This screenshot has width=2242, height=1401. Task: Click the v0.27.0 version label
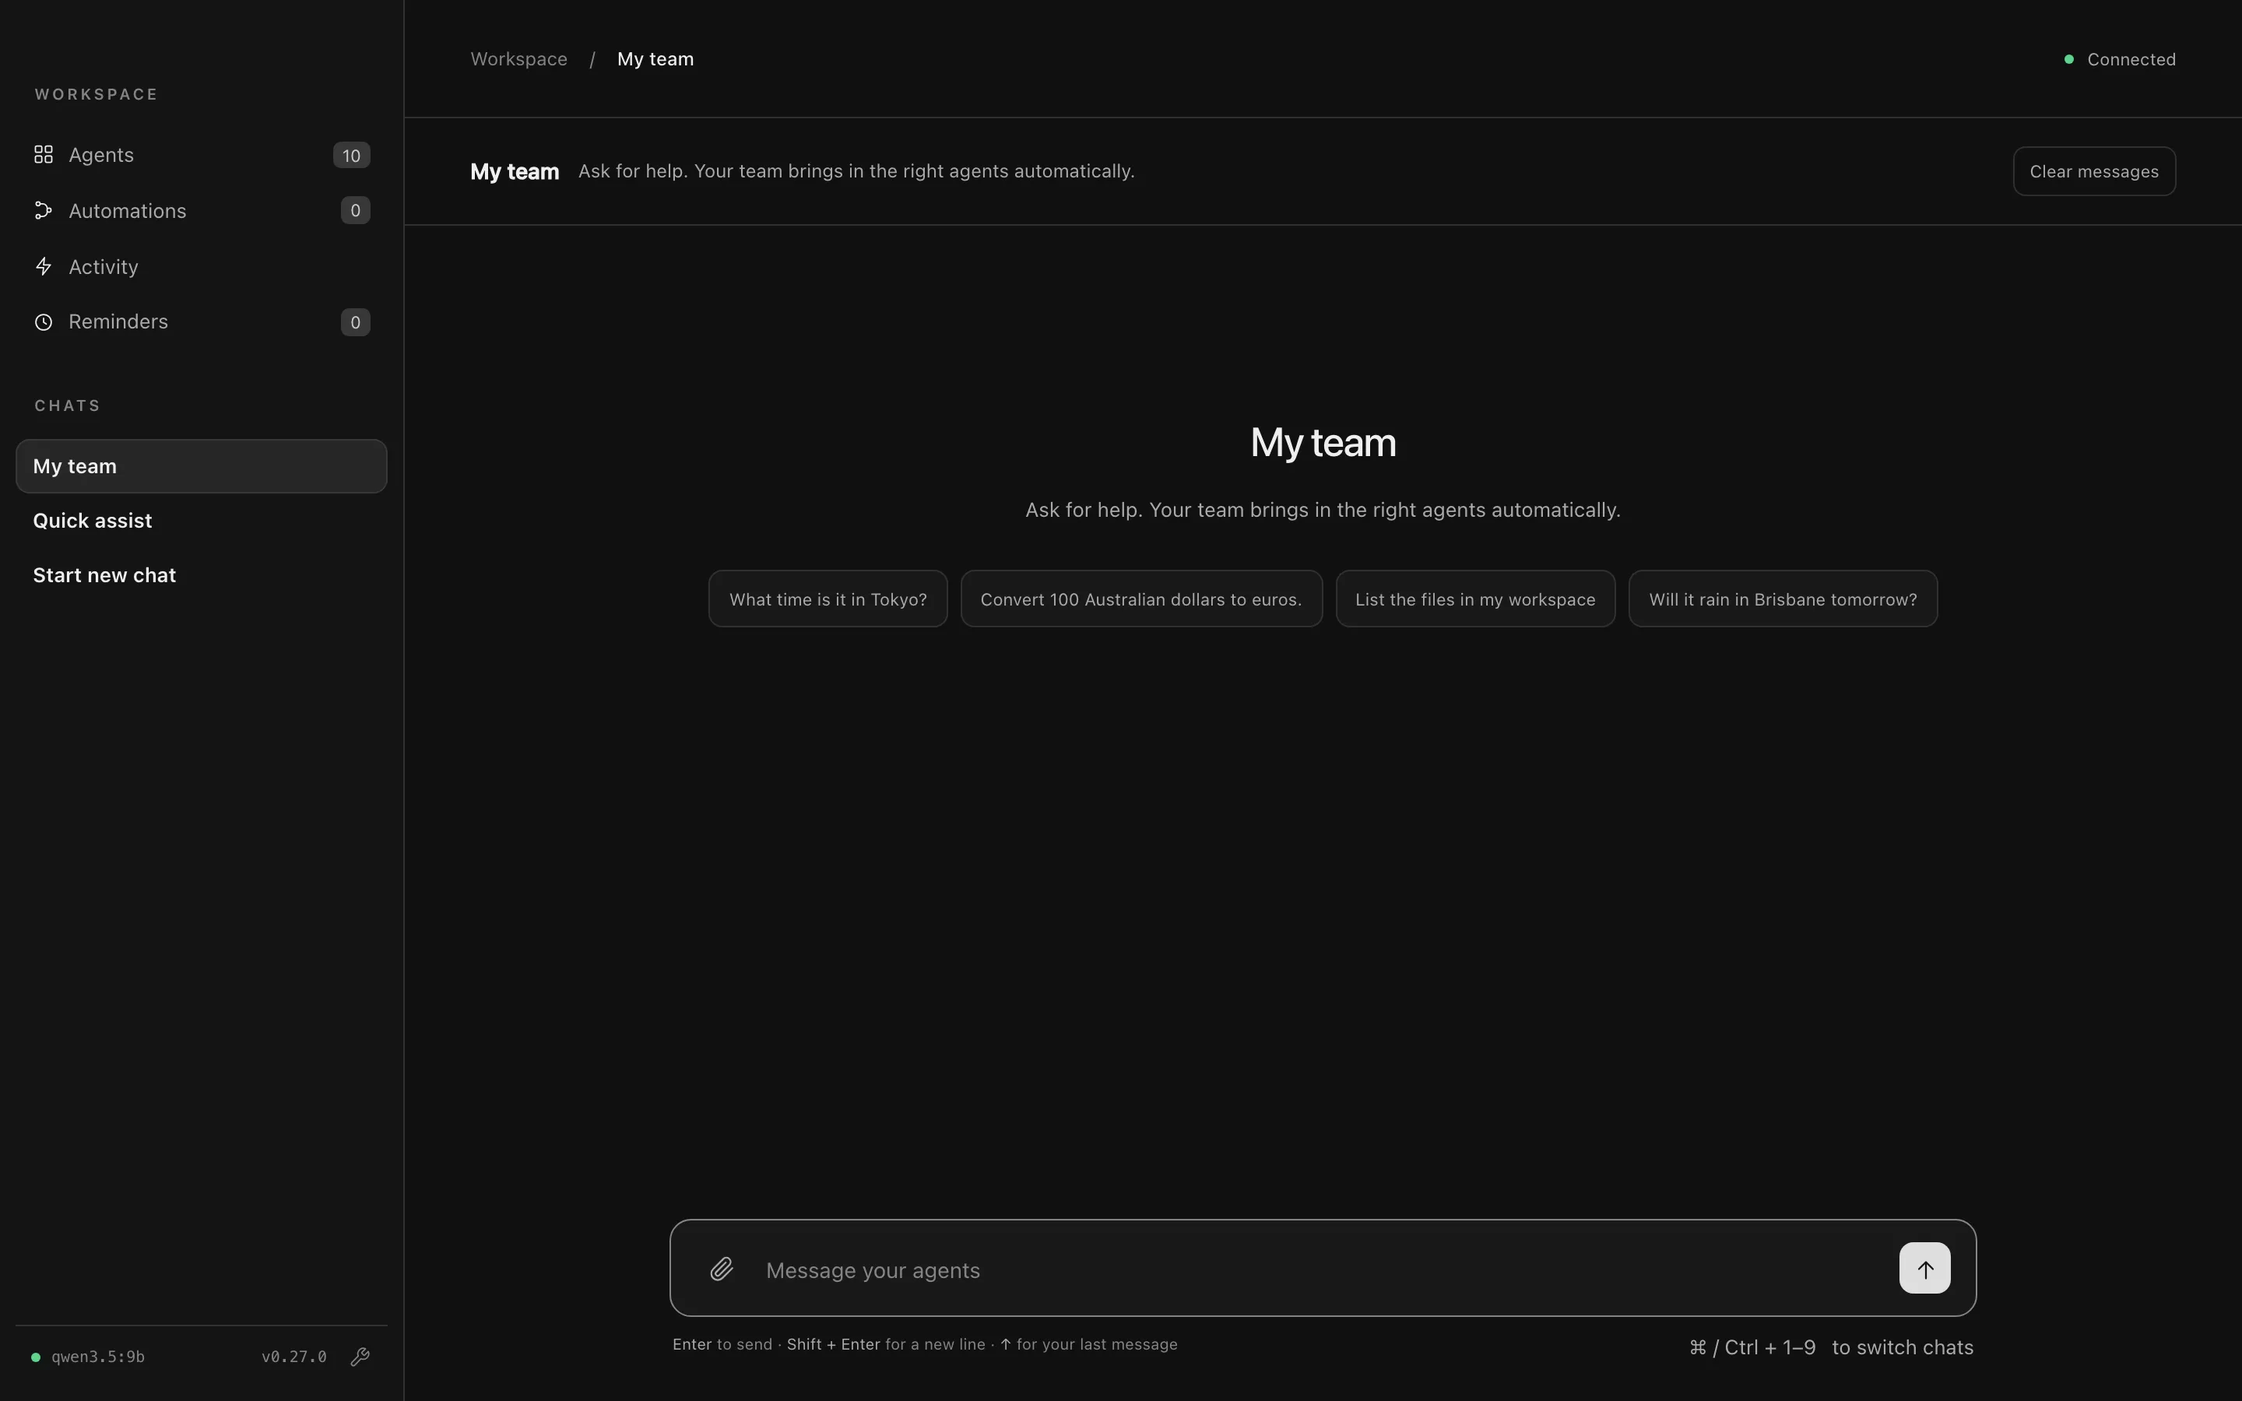coord(293,1357)
